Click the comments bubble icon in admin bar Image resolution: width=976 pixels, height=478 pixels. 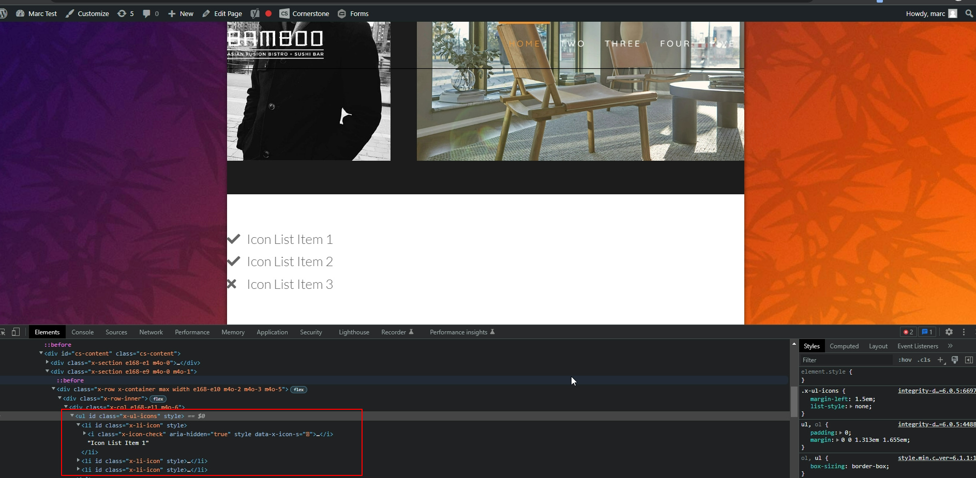[x=147, y=13]
